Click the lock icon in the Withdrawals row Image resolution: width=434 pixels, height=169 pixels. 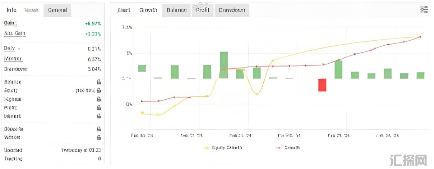pos(98,137)
